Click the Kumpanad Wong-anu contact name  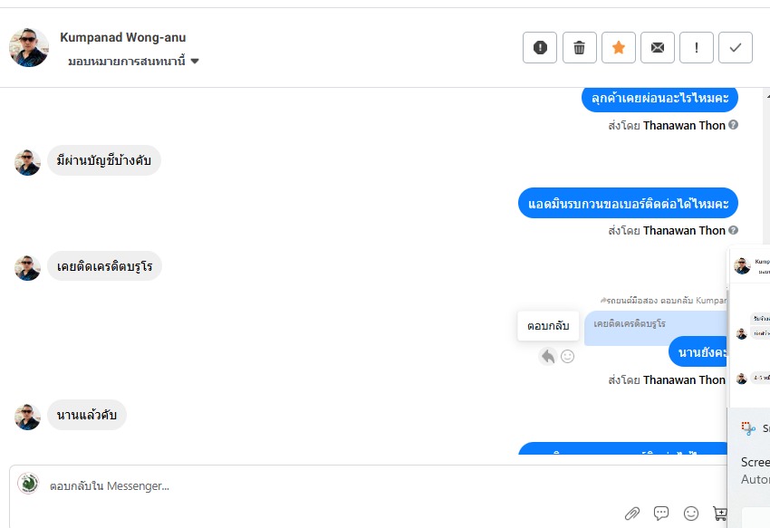[x=123, y=37]
